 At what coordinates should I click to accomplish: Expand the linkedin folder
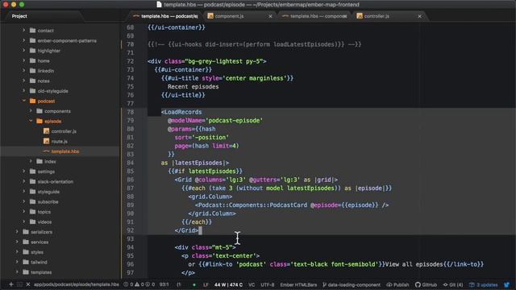coord(23,71)
